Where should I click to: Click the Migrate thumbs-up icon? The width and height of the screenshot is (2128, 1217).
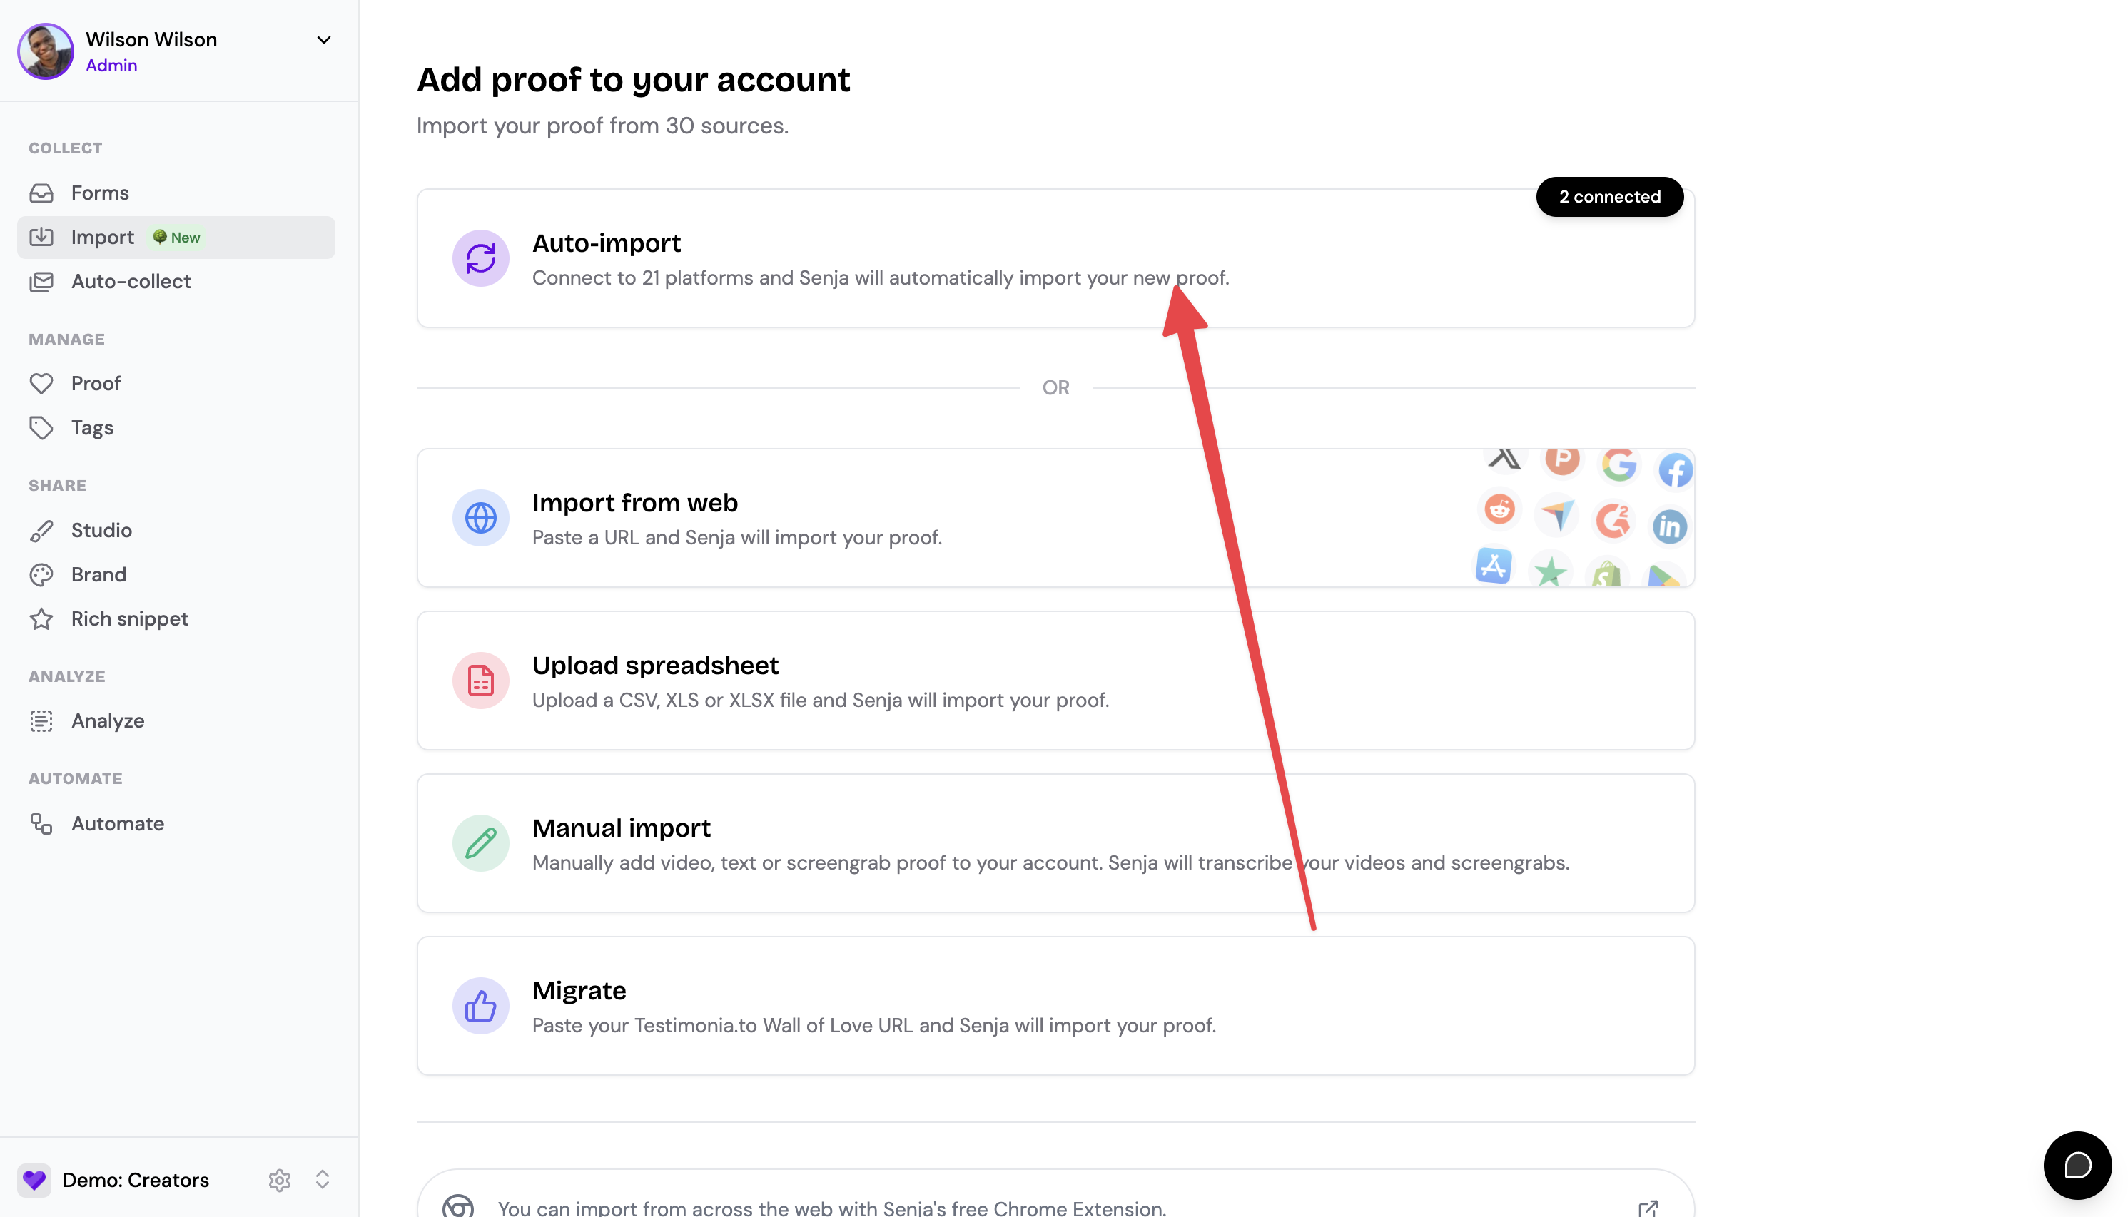pos(481,1007)
